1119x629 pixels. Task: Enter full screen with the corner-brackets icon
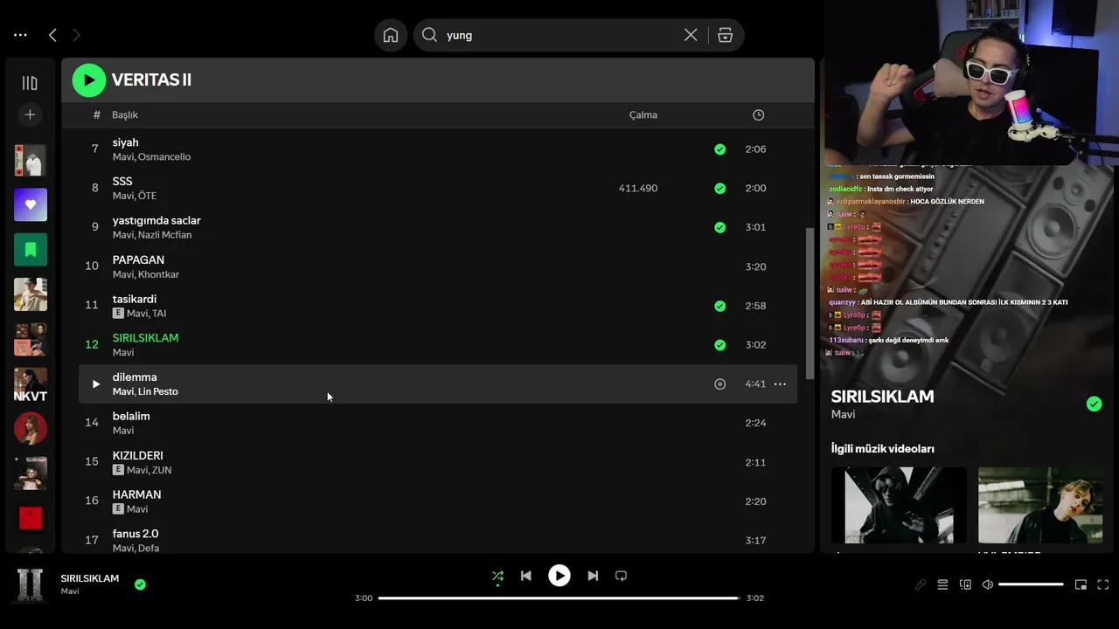coord(1103,585)
